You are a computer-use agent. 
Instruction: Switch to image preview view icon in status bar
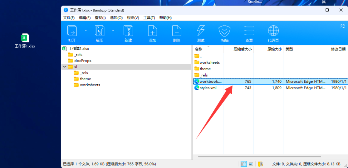[x=251, y=164]
